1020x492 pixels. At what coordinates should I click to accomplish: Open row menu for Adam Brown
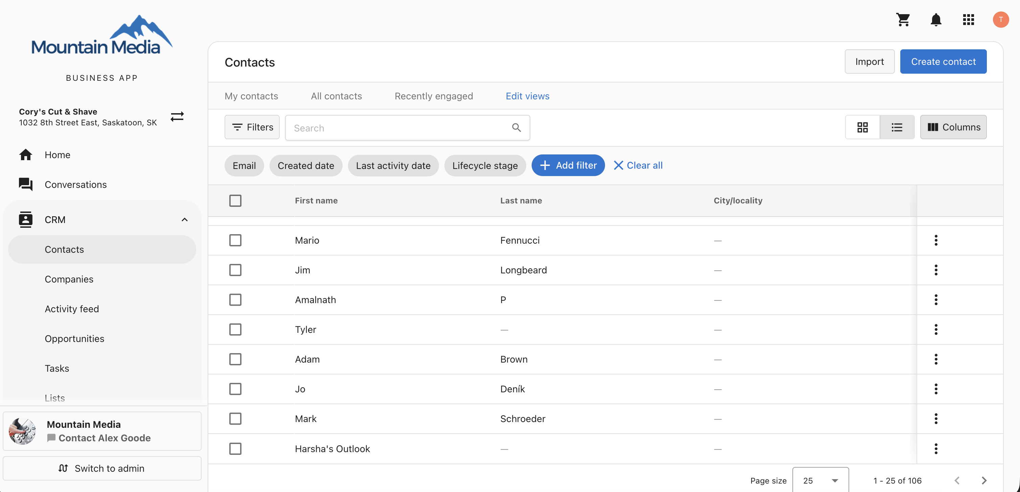[936, 359]
